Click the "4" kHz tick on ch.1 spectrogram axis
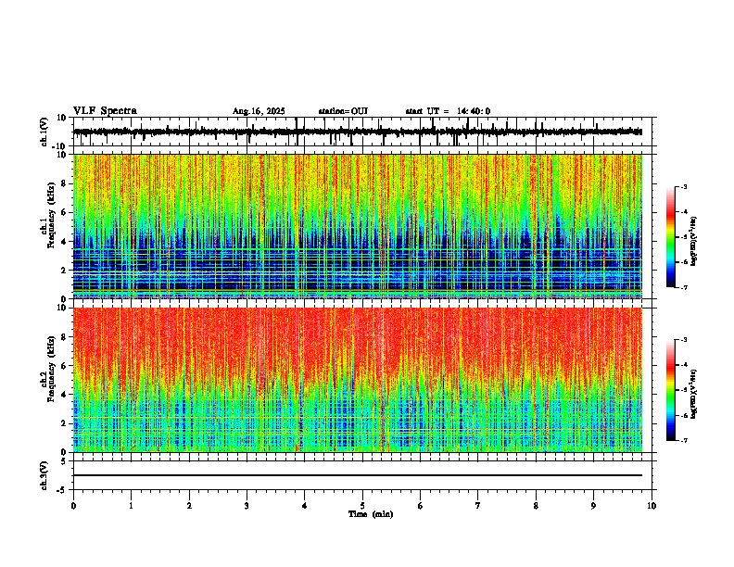Screen dimensions: 734x567 point(64,242)
